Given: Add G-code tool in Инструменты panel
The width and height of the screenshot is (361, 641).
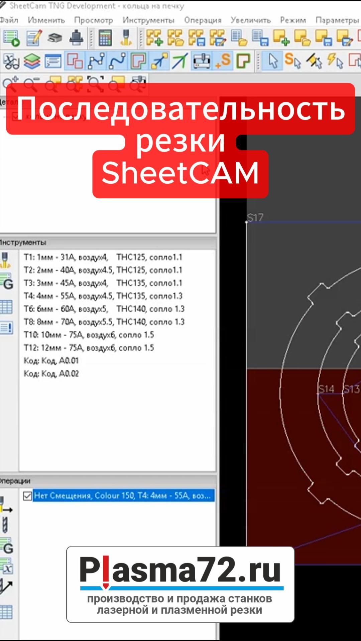Looking at the screenshot, I should [x=7, y=281].
